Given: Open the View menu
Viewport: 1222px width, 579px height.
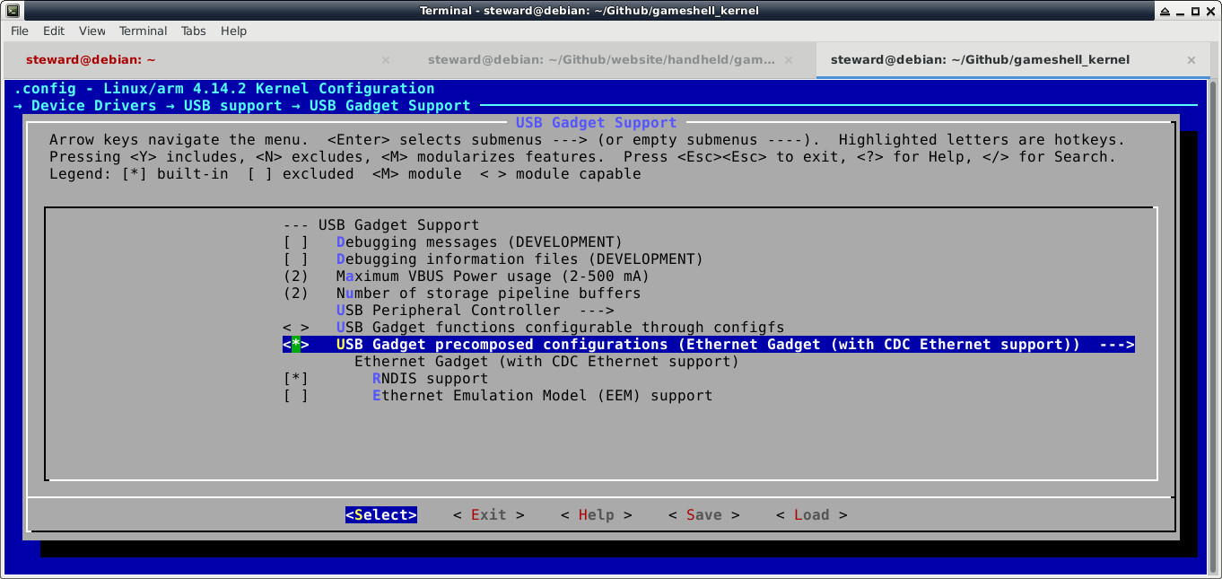Looking at the screenshot, I should tap(92, 31).
